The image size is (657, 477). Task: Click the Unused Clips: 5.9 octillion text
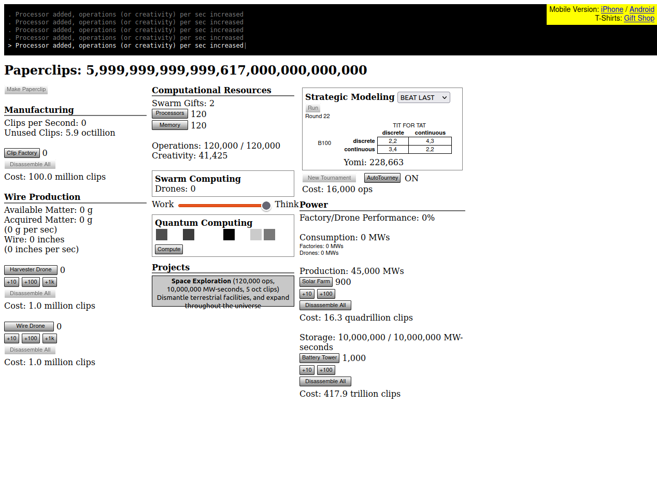(60, 133)
